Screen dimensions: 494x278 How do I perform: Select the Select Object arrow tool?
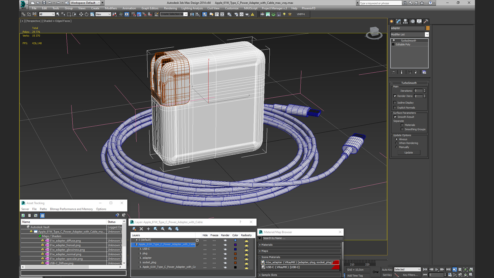pos(58,14)
